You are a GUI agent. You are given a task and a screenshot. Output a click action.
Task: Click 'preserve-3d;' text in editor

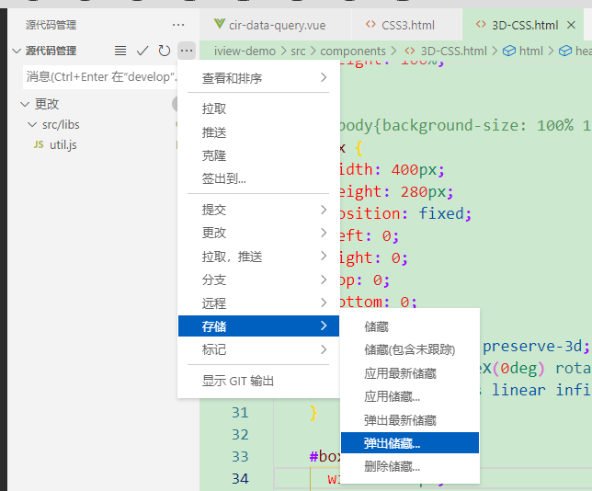click(536, 346)
